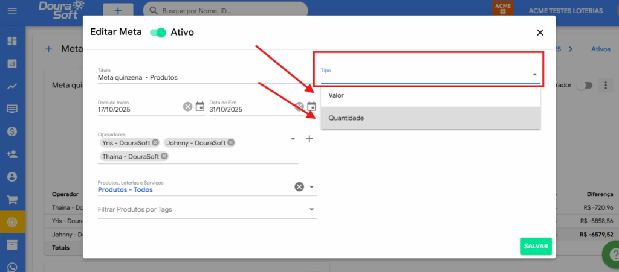
Task: Remove Thaina - DouraSoft operator chip
Action: pos(164,156)
